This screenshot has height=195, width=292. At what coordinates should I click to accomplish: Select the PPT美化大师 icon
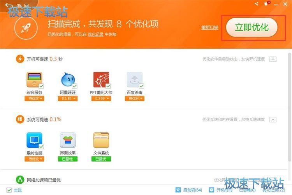(101, 80)
